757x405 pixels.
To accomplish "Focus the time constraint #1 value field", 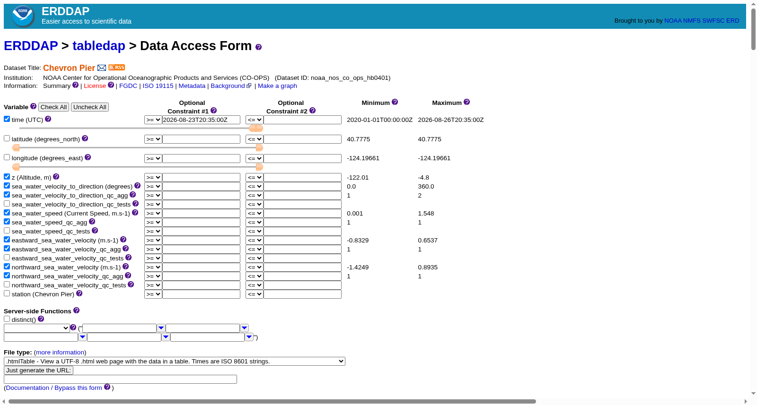I will pyautogui.click(x=201, y=120).
